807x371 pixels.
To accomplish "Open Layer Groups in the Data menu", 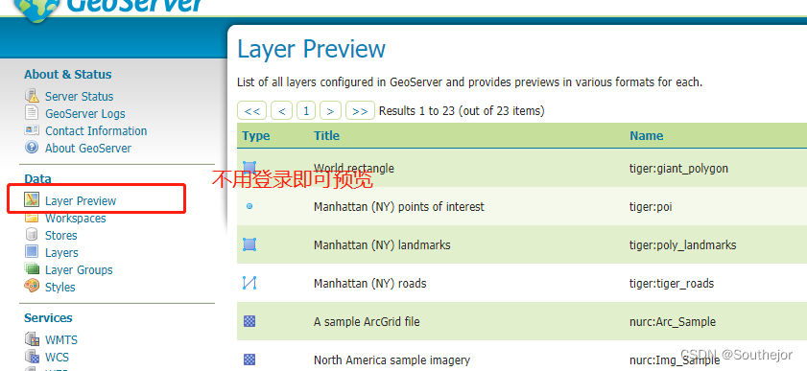I will (79, 269).
